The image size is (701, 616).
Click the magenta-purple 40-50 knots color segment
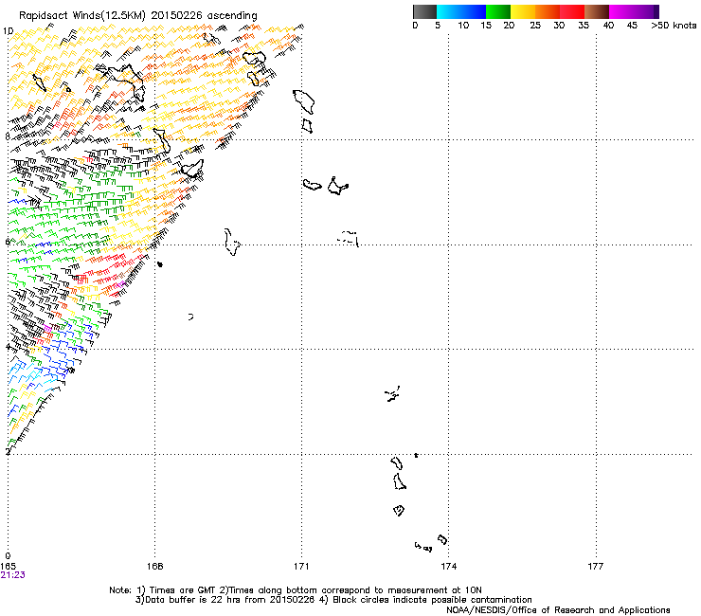click(634, 11)
